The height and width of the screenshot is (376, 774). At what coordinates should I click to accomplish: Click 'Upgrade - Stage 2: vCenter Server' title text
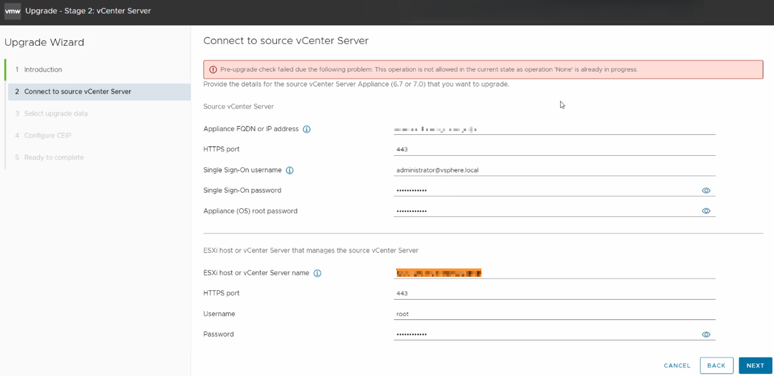point(88,11)
